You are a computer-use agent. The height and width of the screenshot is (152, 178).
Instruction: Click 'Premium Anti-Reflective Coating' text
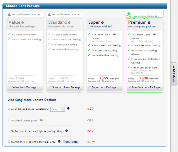click(145, 61)
